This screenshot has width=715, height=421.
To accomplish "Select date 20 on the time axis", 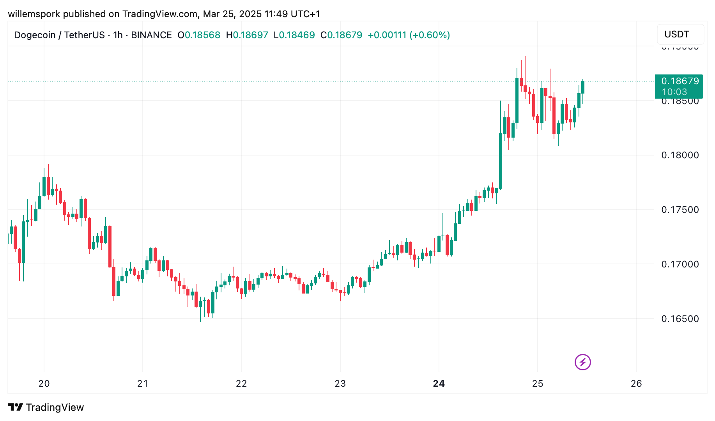I will coord(44,384).
